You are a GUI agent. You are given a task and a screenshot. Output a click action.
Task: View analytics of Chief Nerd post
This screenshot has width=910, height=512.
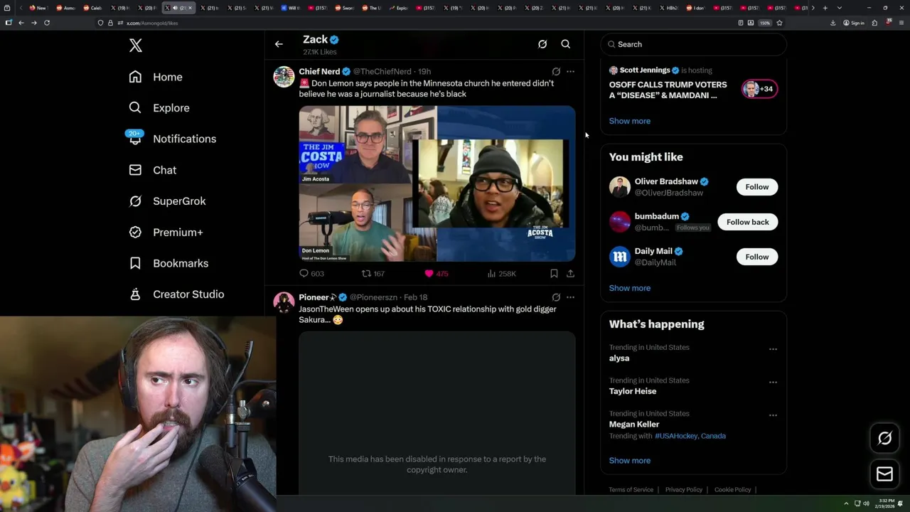click(501, 274)
